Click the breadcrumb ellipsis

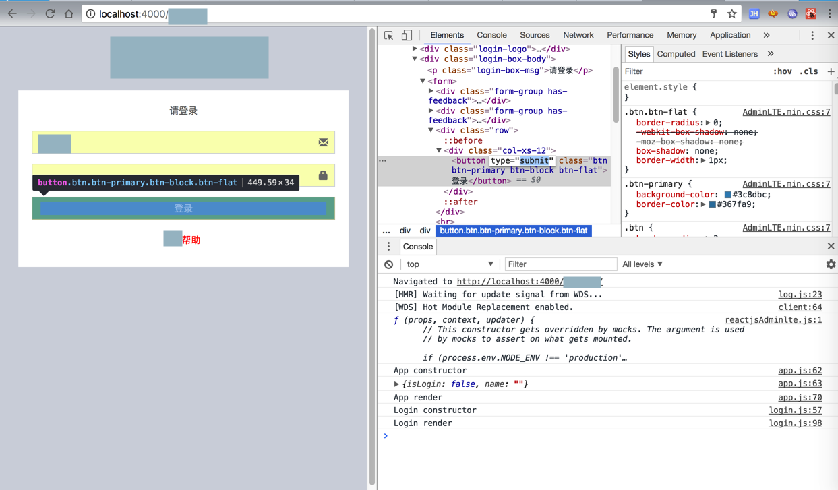[386, 231]
